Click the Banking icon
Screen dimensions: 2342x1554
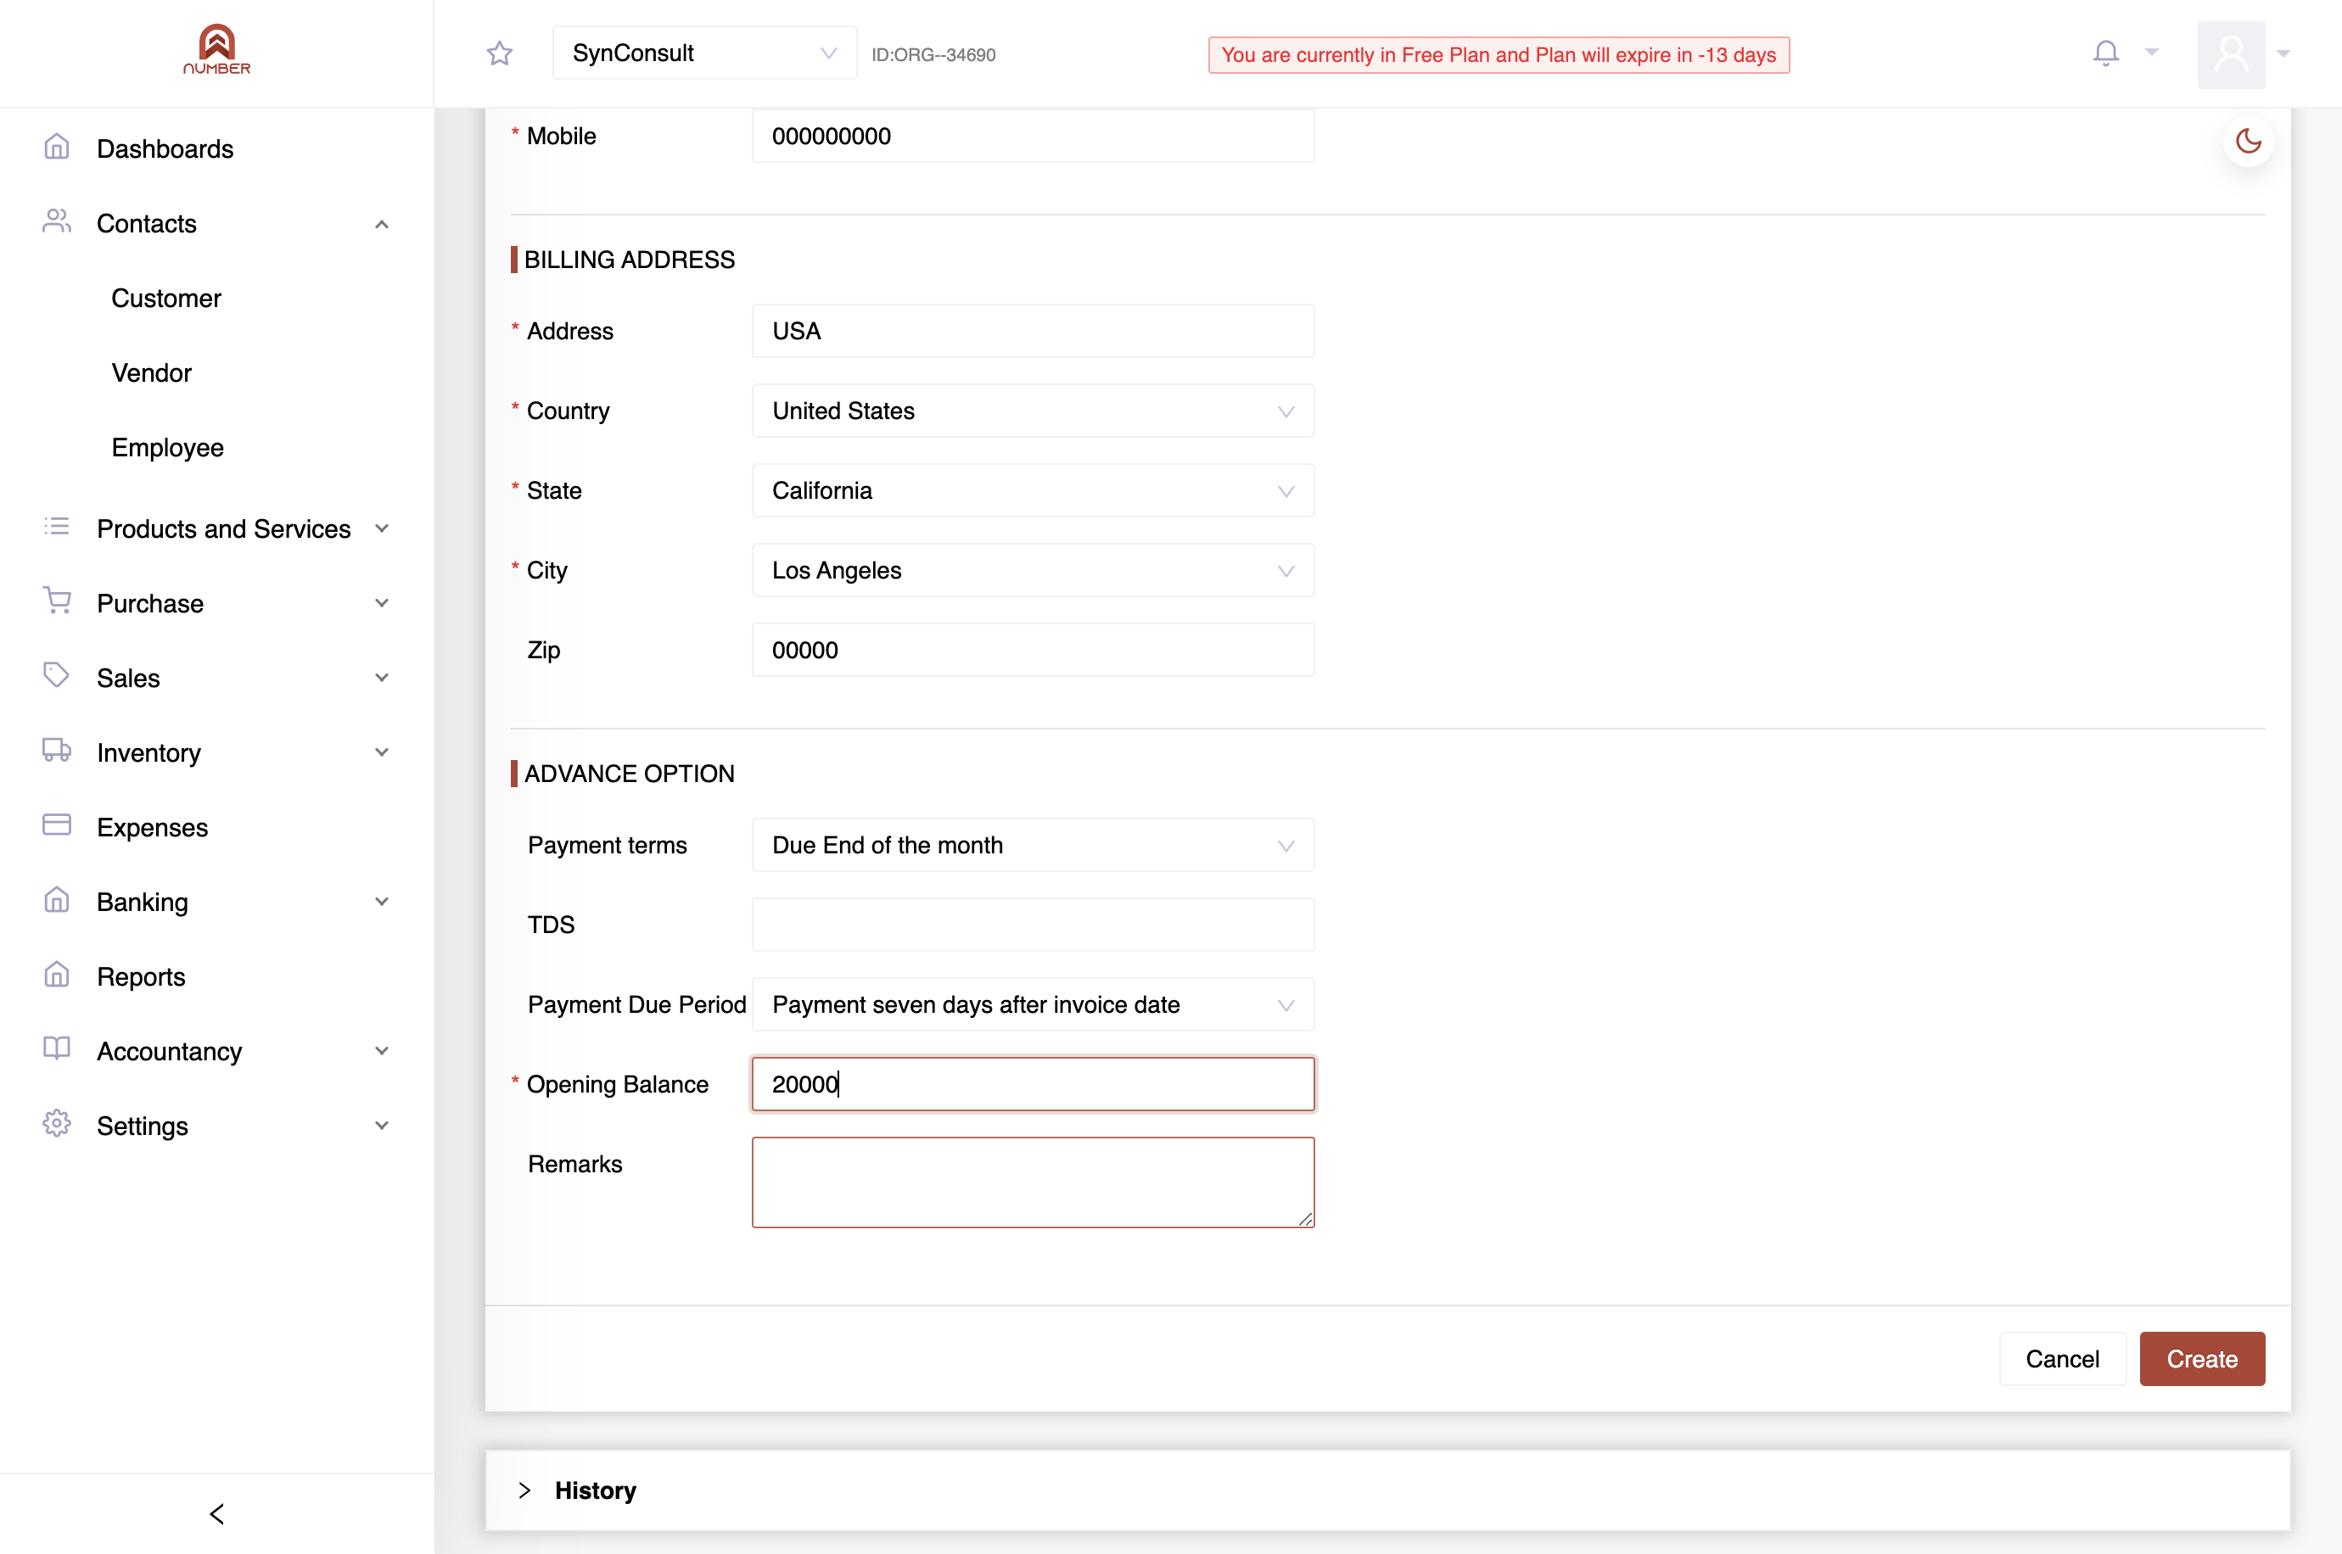click(57, 900)
